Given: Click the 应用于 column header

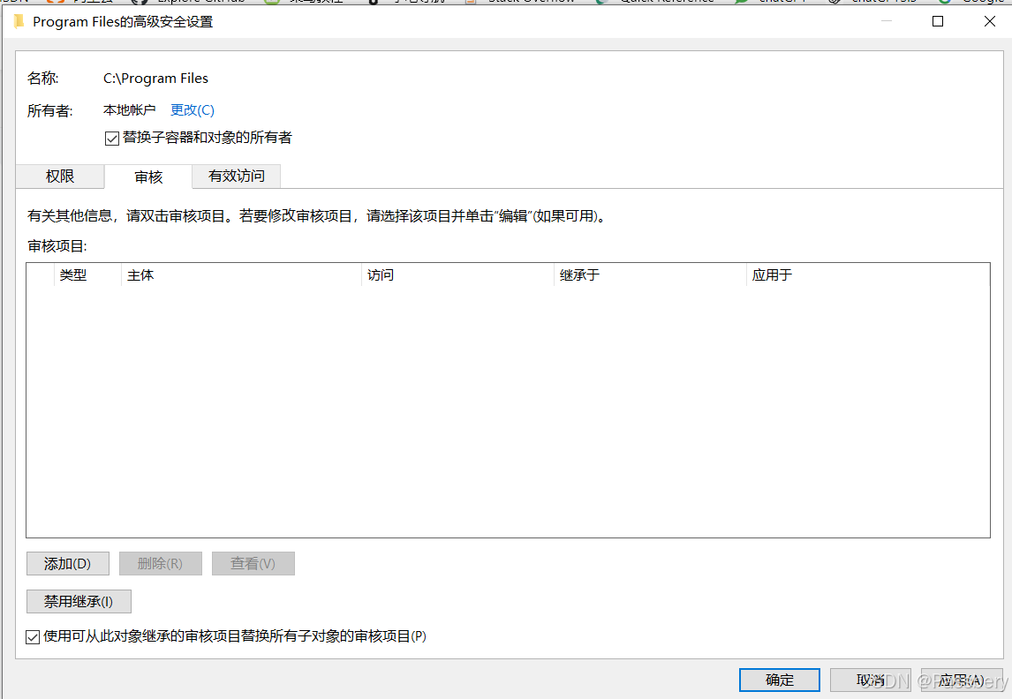Looking at the screenshot, I should coord(867,275).
